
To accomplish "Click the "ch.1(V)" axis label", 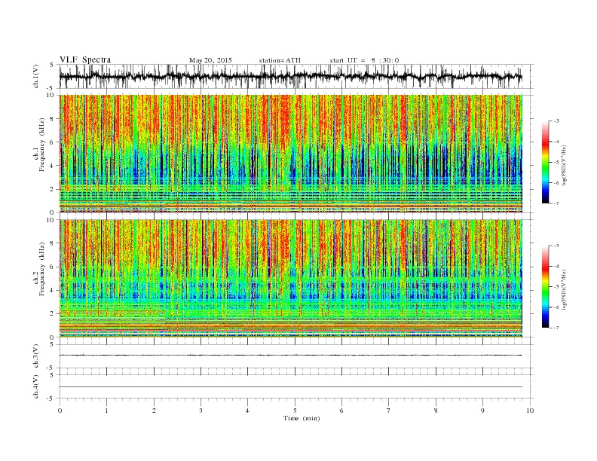I will pos(36,78).
